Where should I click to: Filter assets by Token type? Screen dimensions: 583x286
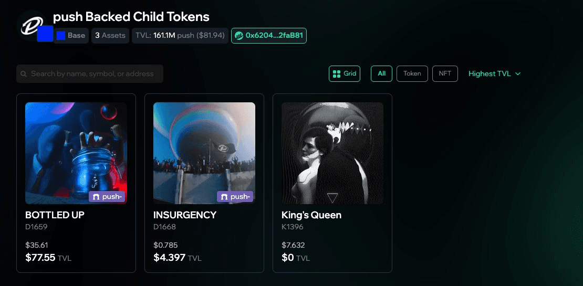click(x=412, y=74)
